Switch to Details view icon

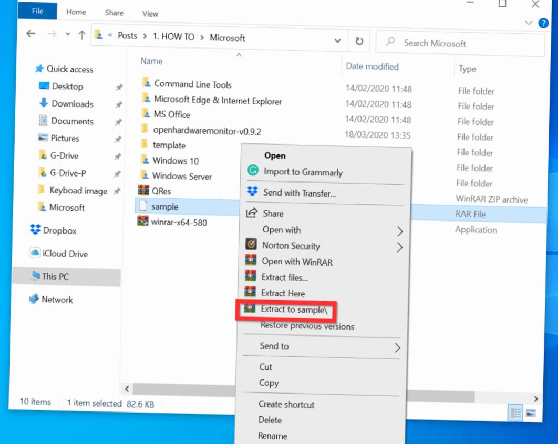click(515, 413)
